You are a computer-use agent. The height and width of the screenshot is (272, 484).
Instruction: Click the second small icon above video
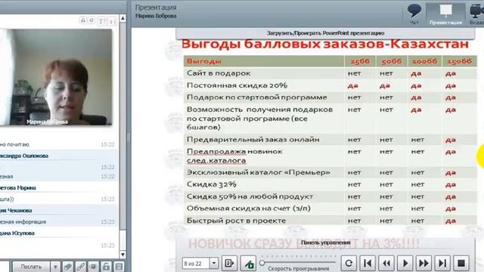[92, 20]
